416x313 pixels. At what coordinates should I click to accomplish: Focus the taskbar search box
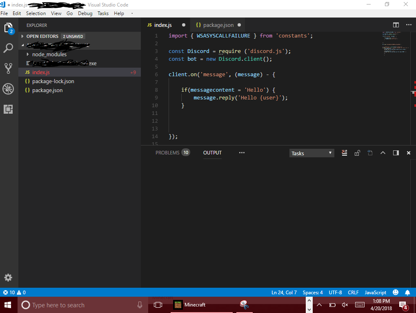[x=83, y=305]
